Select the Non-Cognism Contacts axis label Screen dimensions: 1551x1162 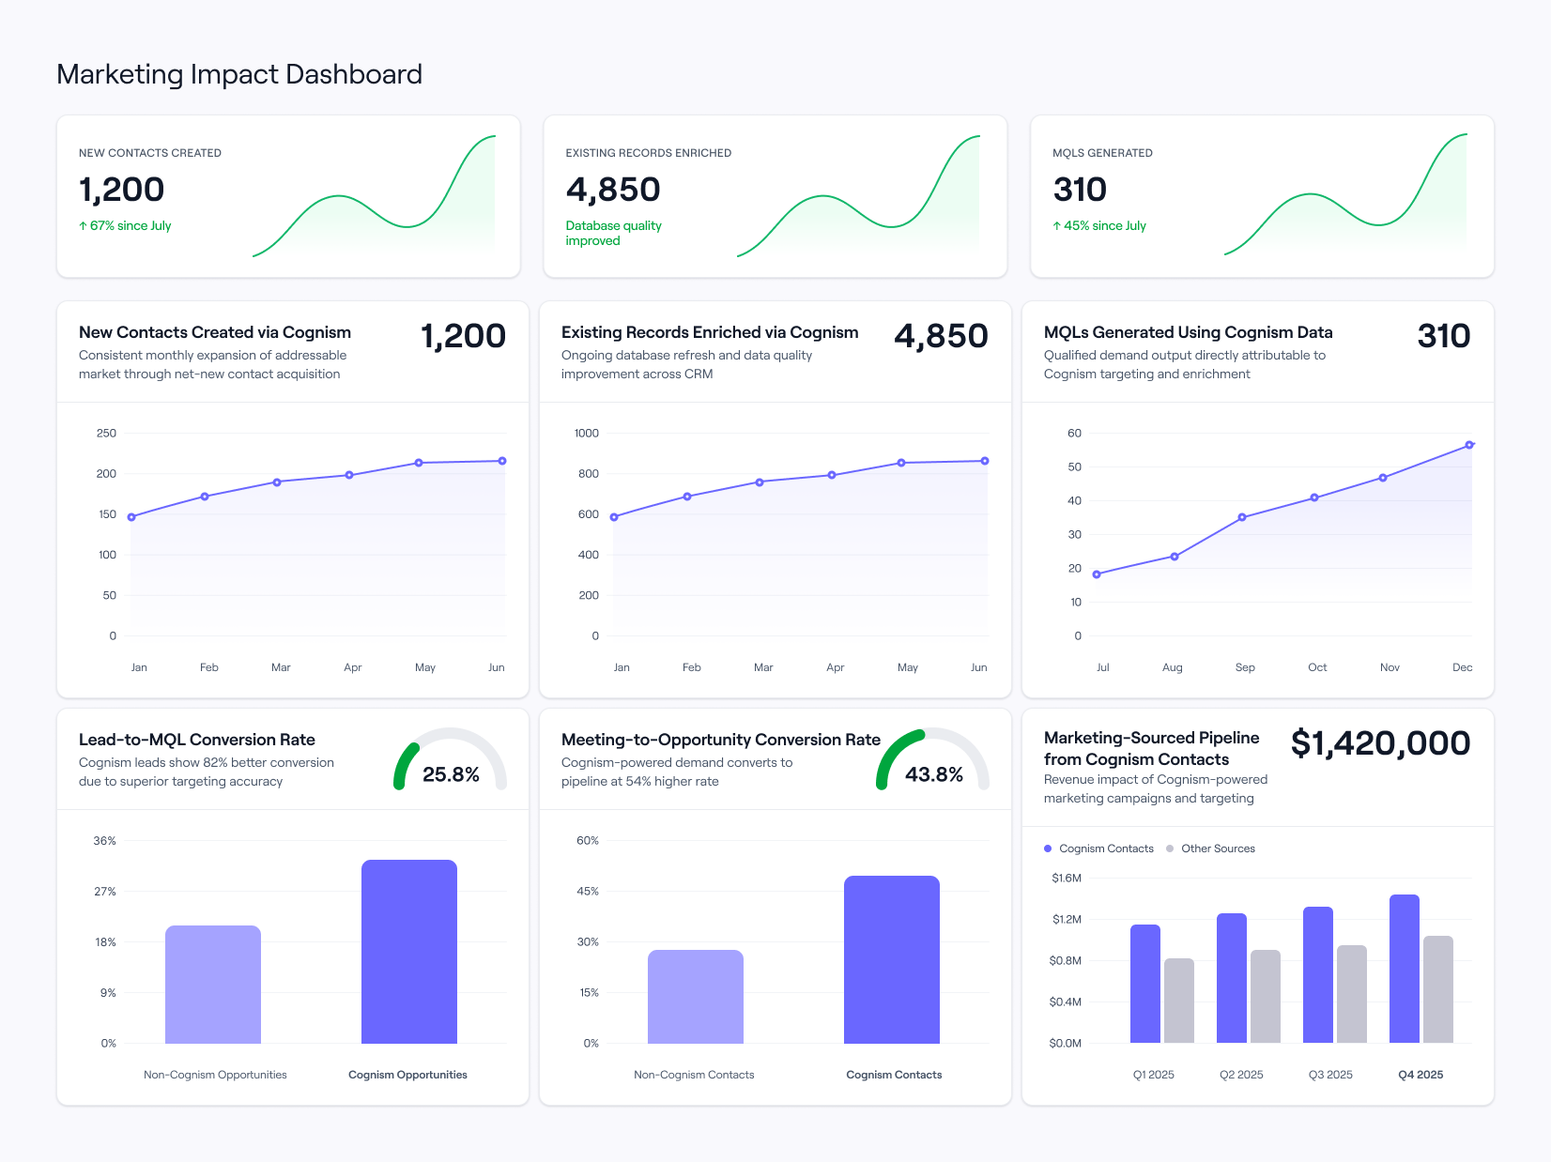pyautogui.click(x=694, y=1075)
